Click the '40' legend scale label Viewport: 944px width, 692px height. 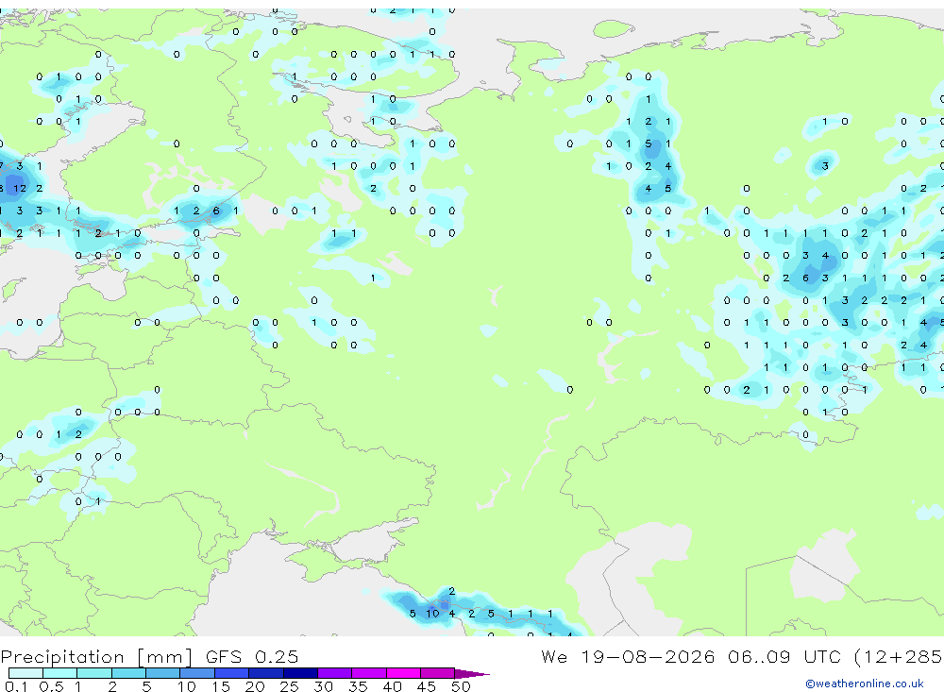coord(392,686)
